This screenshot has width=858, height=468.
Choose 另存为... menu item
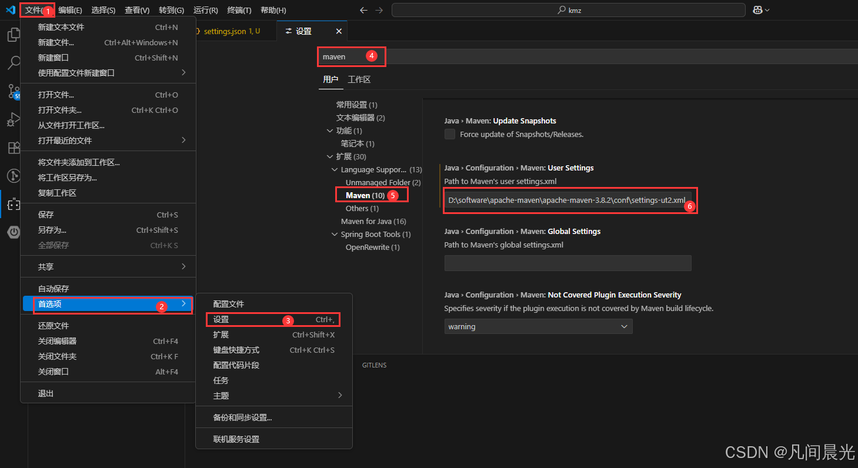tap(108, 230)
